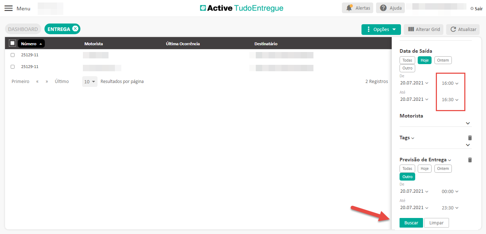The image size is (486, 234).
Task: Remove Previsão de Entrega filter trash icon
Action: click(470, 160)
